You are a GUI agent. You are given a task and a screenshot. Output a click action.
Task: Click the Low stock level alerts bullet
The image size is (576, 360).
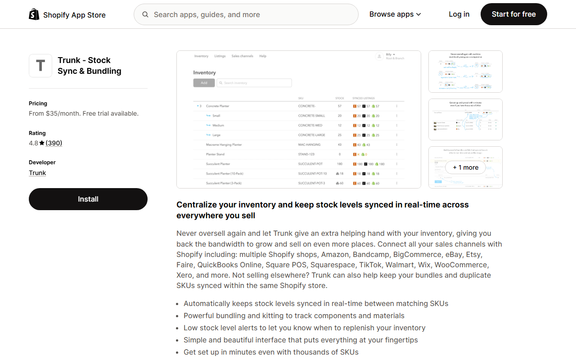305,328
